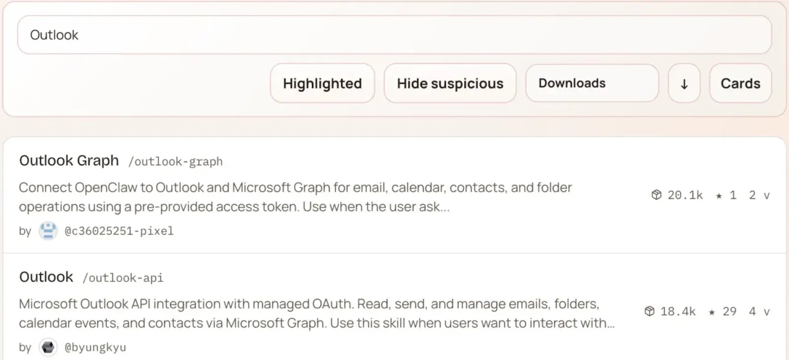
Task: Open the Outlook skill result title
Action: (46, 277)
